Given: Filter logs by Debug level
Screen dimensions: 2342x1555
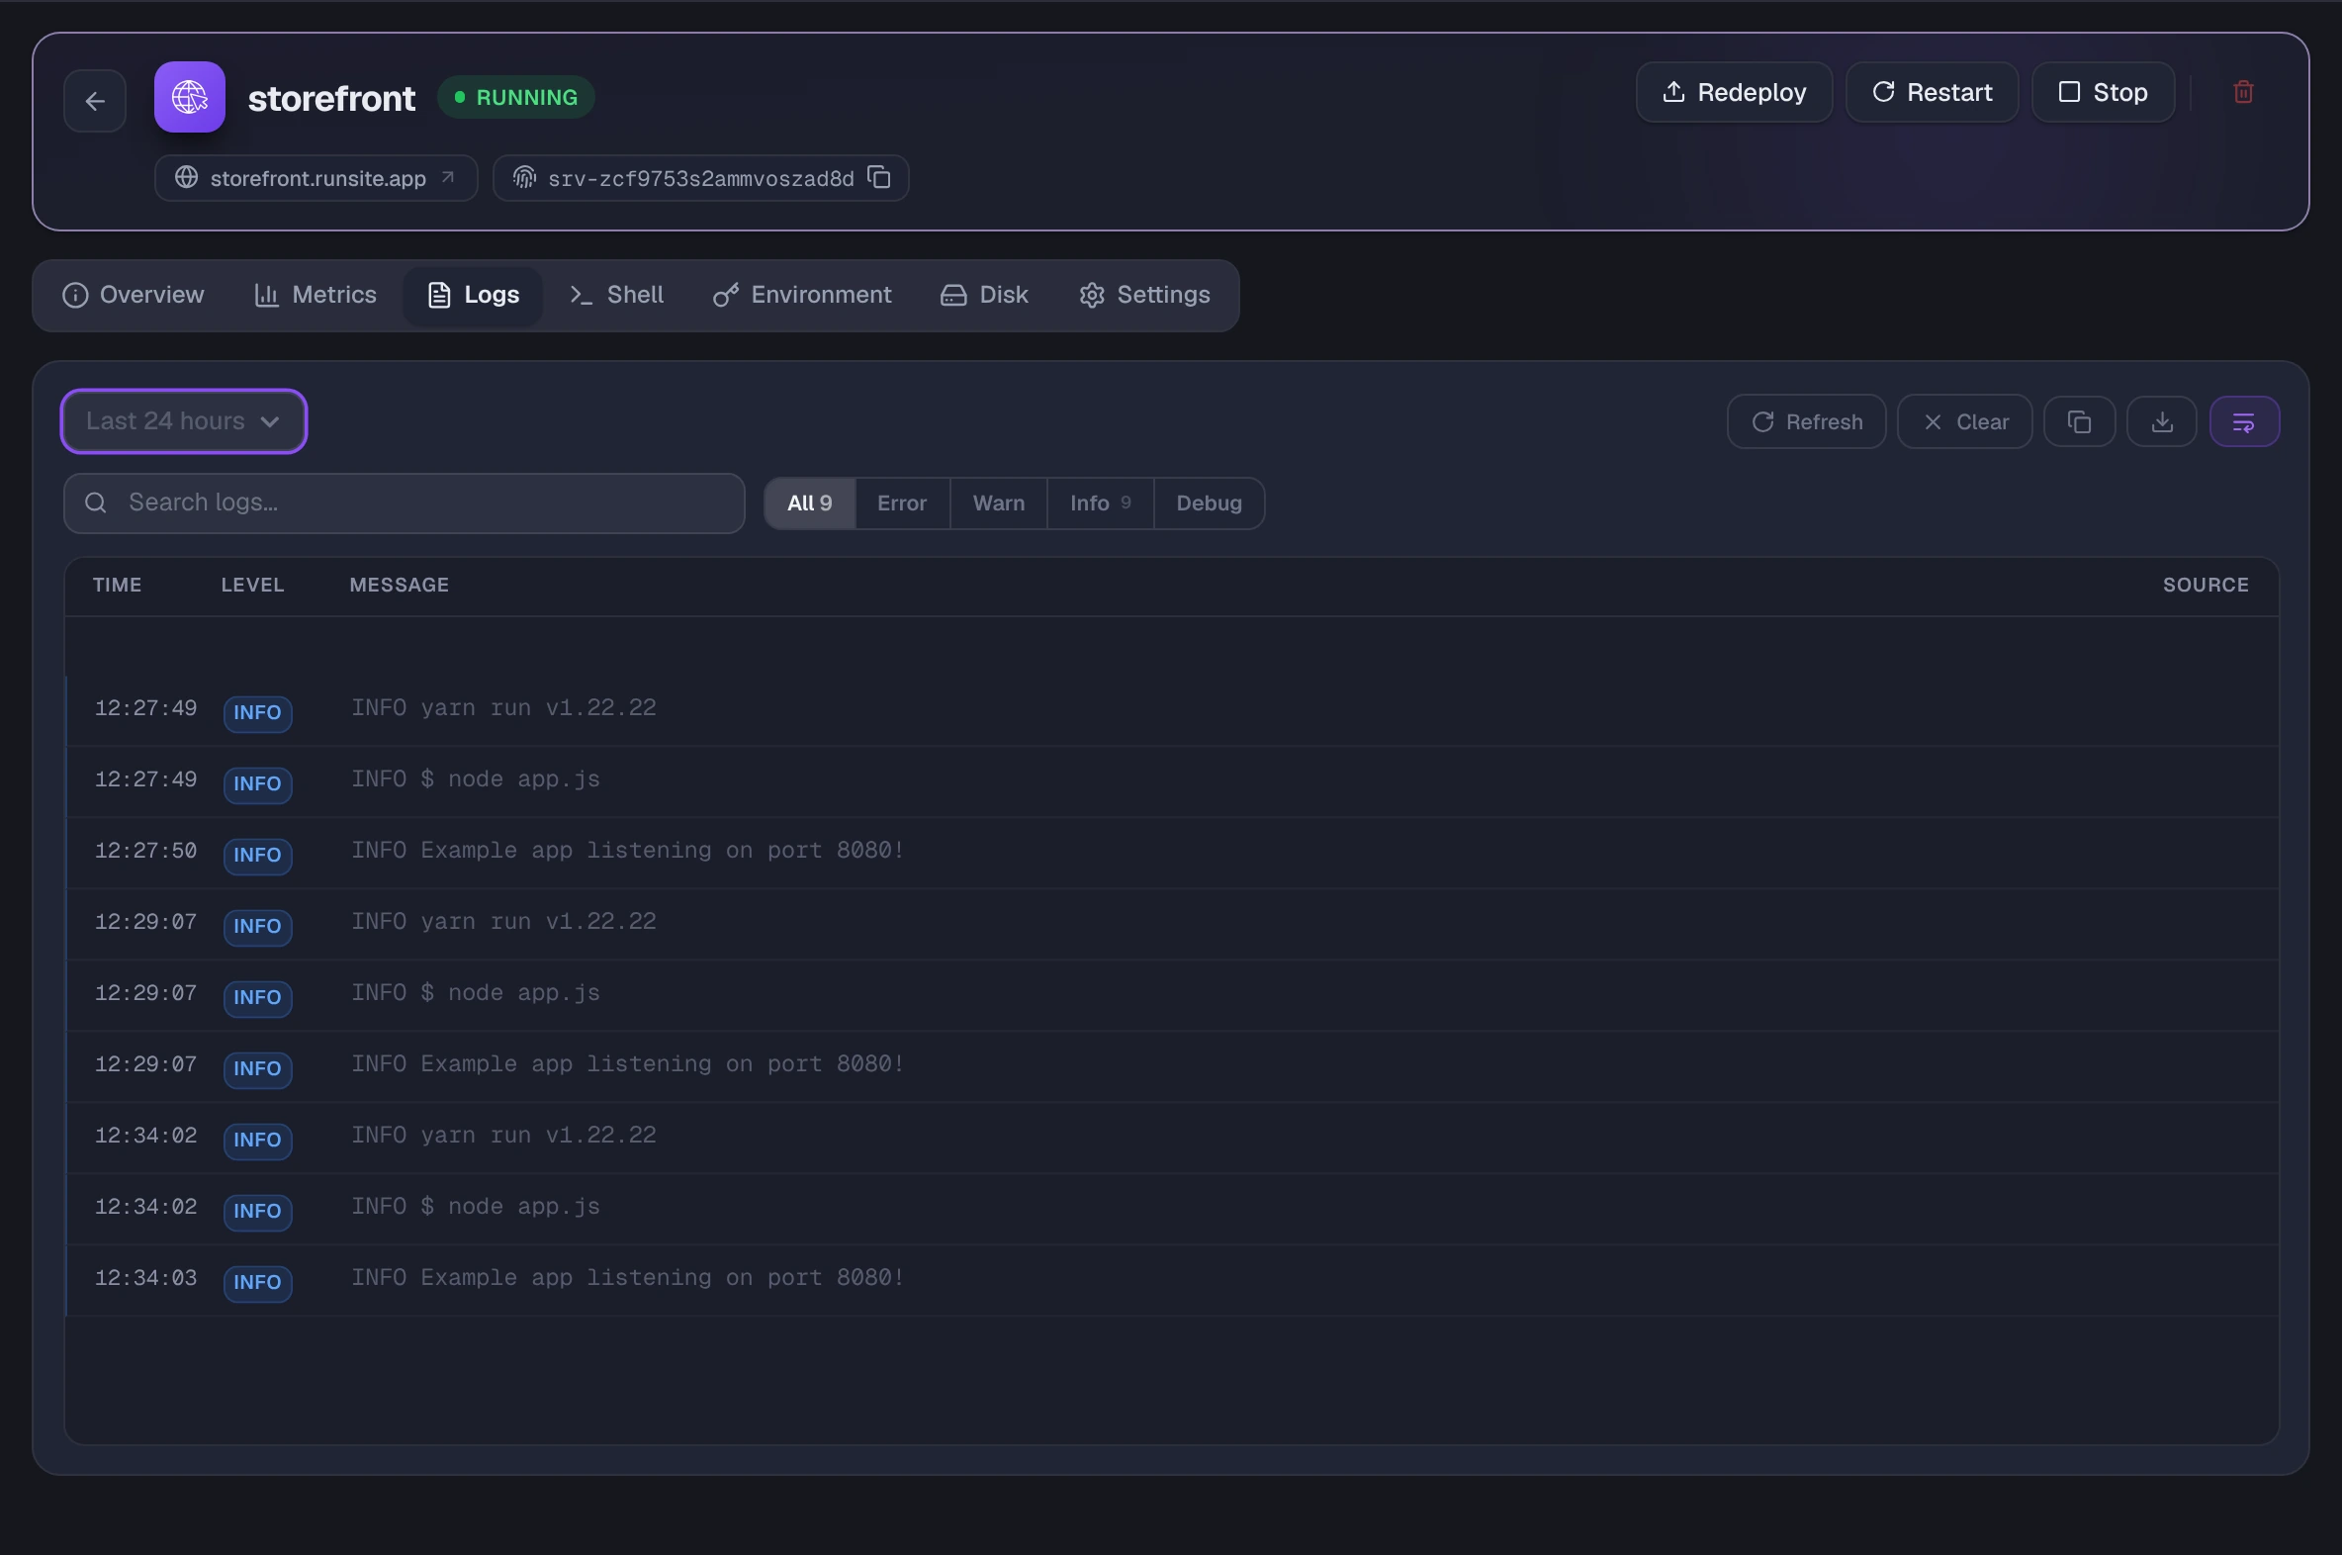Looking at the screenshot, I should [x=1209, y=503].
